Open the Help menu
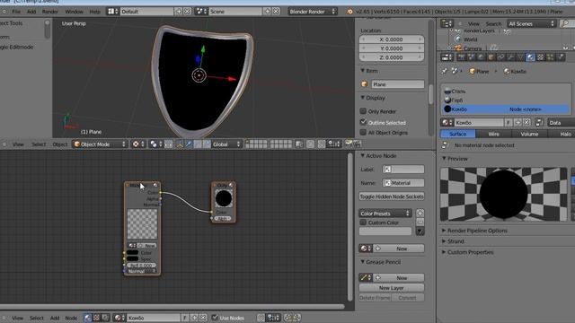Screen dimensions: 575x323 [94, 12]
